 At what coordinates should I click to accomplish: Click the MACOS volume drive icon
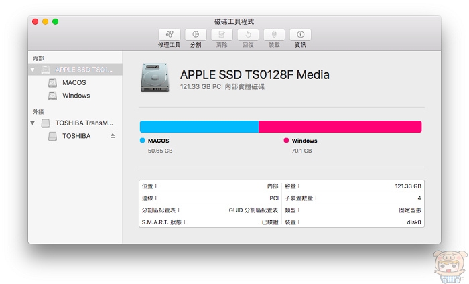pos(53,83)
